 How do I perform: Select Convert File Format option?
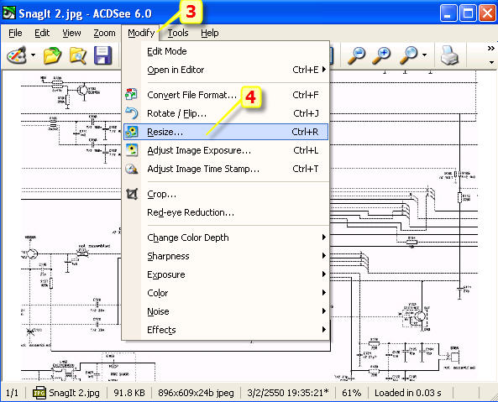pos(226,95)
